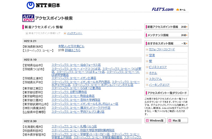
Task: Click the download icon on Mac版 button
Action: 170,121
